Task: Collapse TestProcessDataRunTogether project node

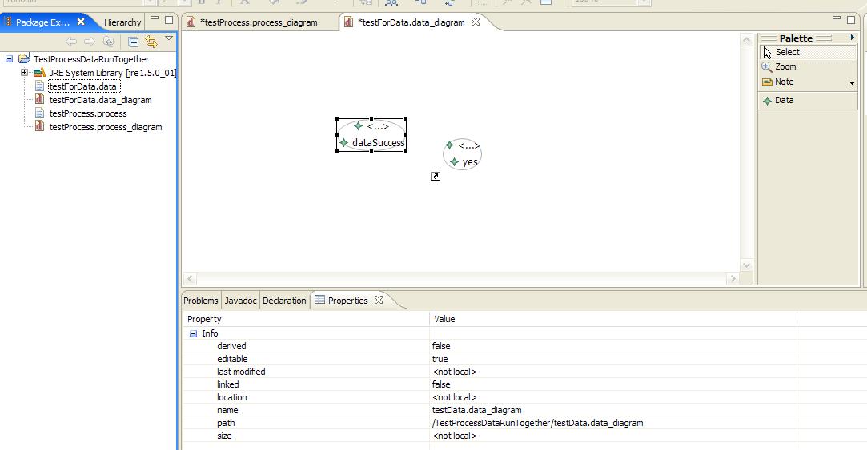Action: [9, 59]
